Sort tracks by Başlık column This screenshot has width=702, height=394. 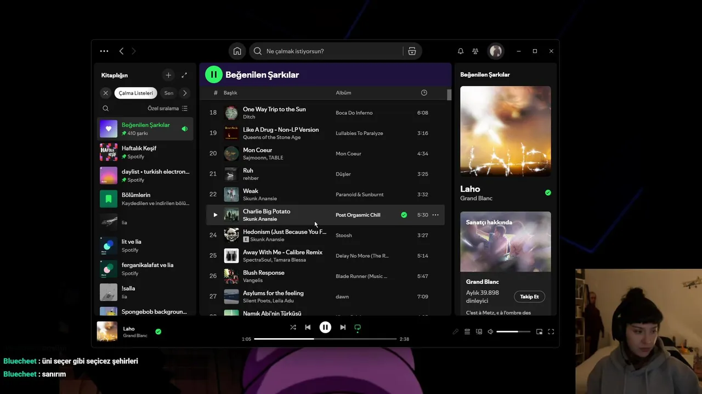tap(230, 93)
